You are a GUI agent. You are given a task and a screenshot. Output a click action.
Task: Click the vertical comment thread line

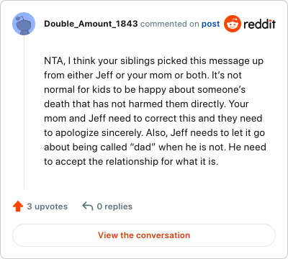24,112
